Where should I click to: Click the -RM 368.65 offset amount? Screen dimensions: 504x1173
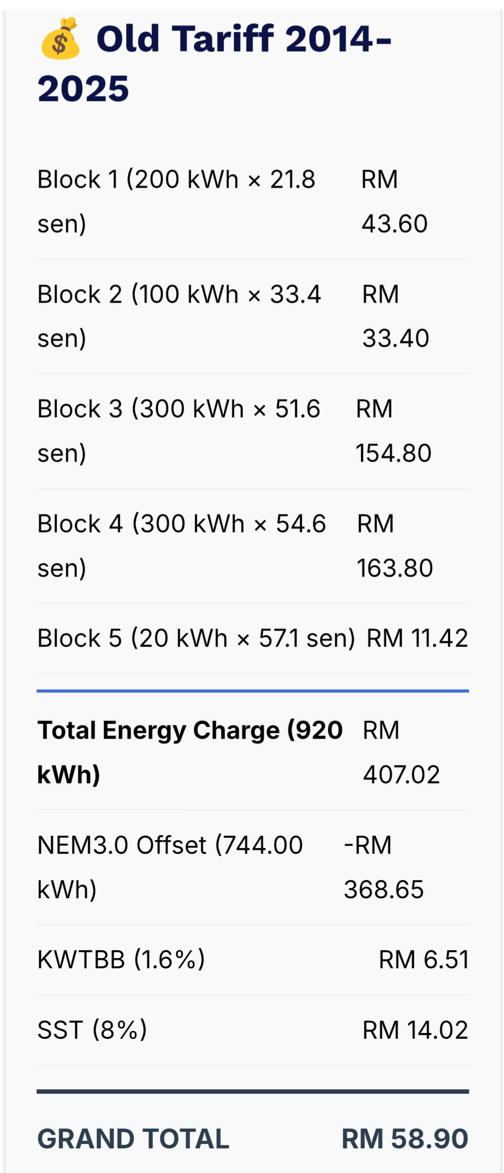point(384,867)
